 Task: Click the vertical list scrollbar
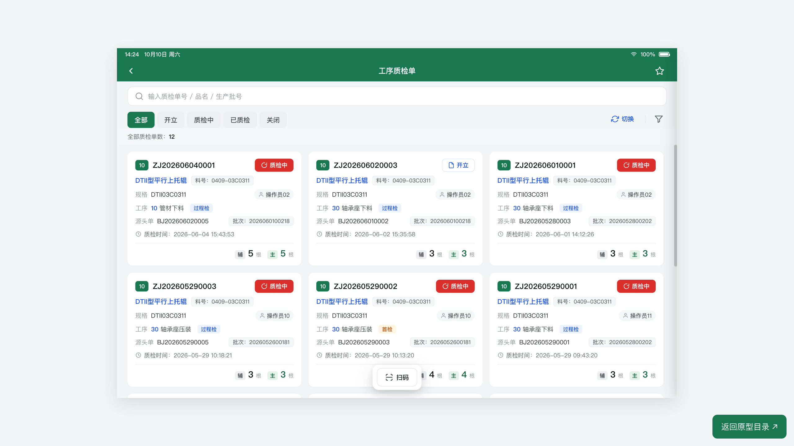click(x=675, y=205)
